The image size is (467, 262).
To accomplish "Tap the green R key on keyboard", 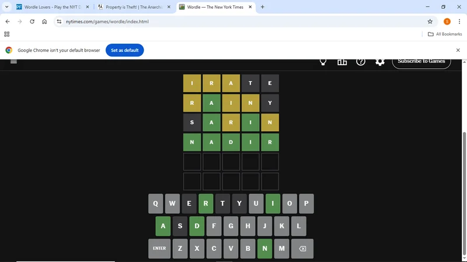I will click(206, 203).
